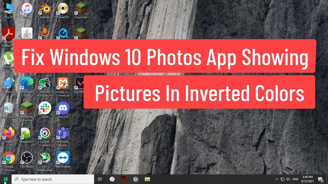The image size is (328, 184).
Task: Open the clock showing 3:48 PM
Action: tap(307, 179)
